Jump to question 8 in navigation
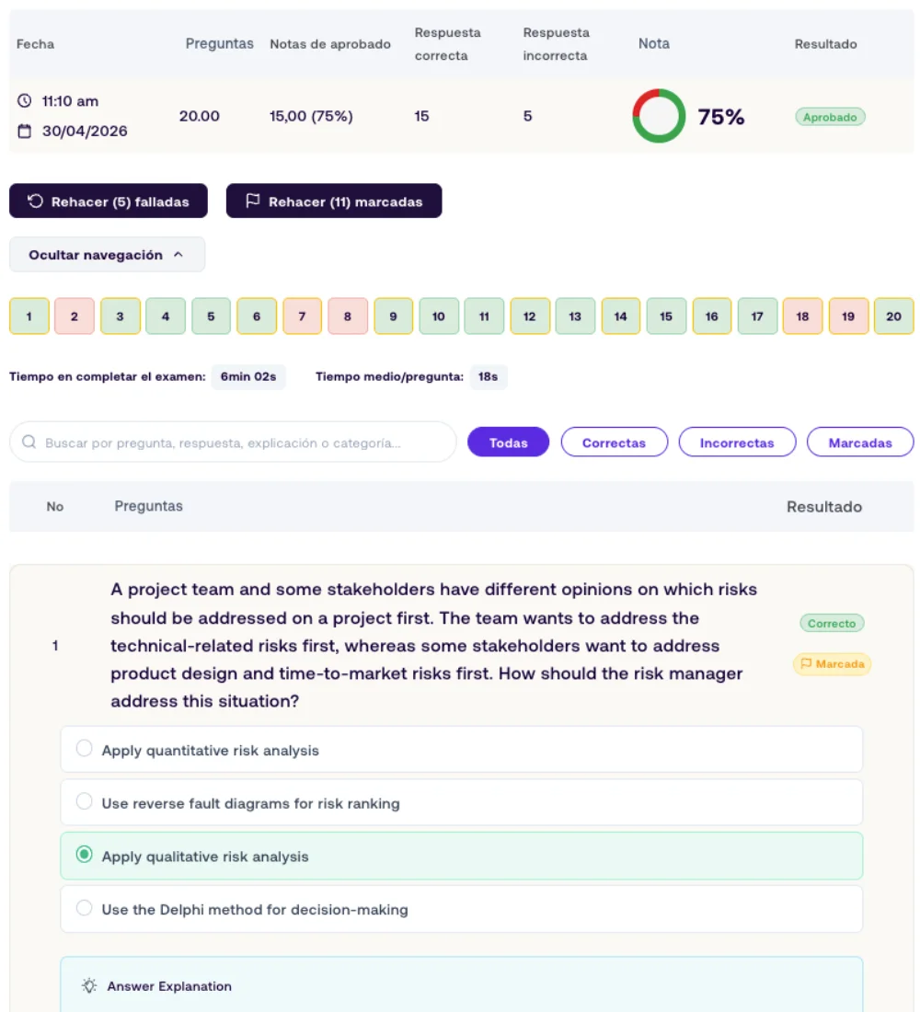This screenshot has width=920, height=1012. coord(348,316)
